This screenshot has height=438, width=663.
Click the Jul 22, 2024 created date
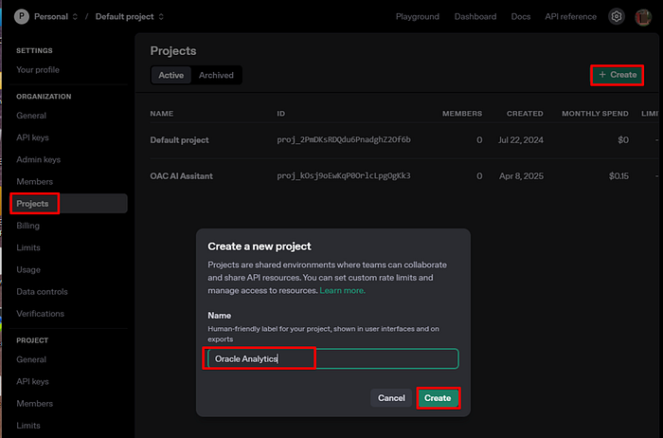(x=521, y=140)
